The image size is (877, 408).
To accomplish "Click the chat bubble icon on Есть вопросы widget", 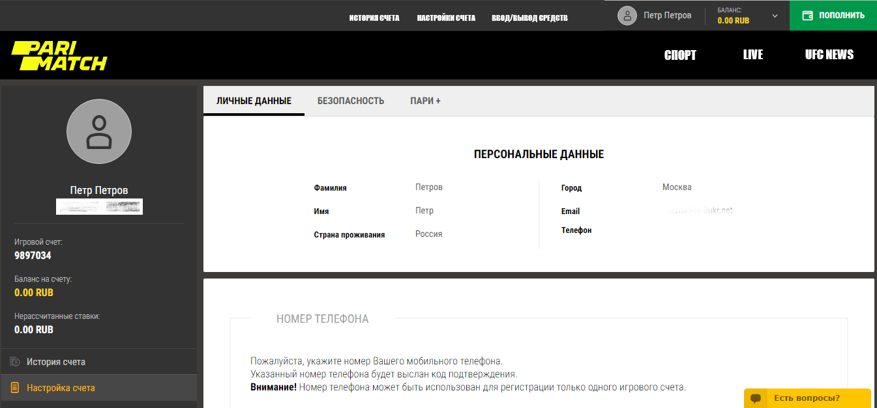I will pyautogui.click(x=756, y=398).
